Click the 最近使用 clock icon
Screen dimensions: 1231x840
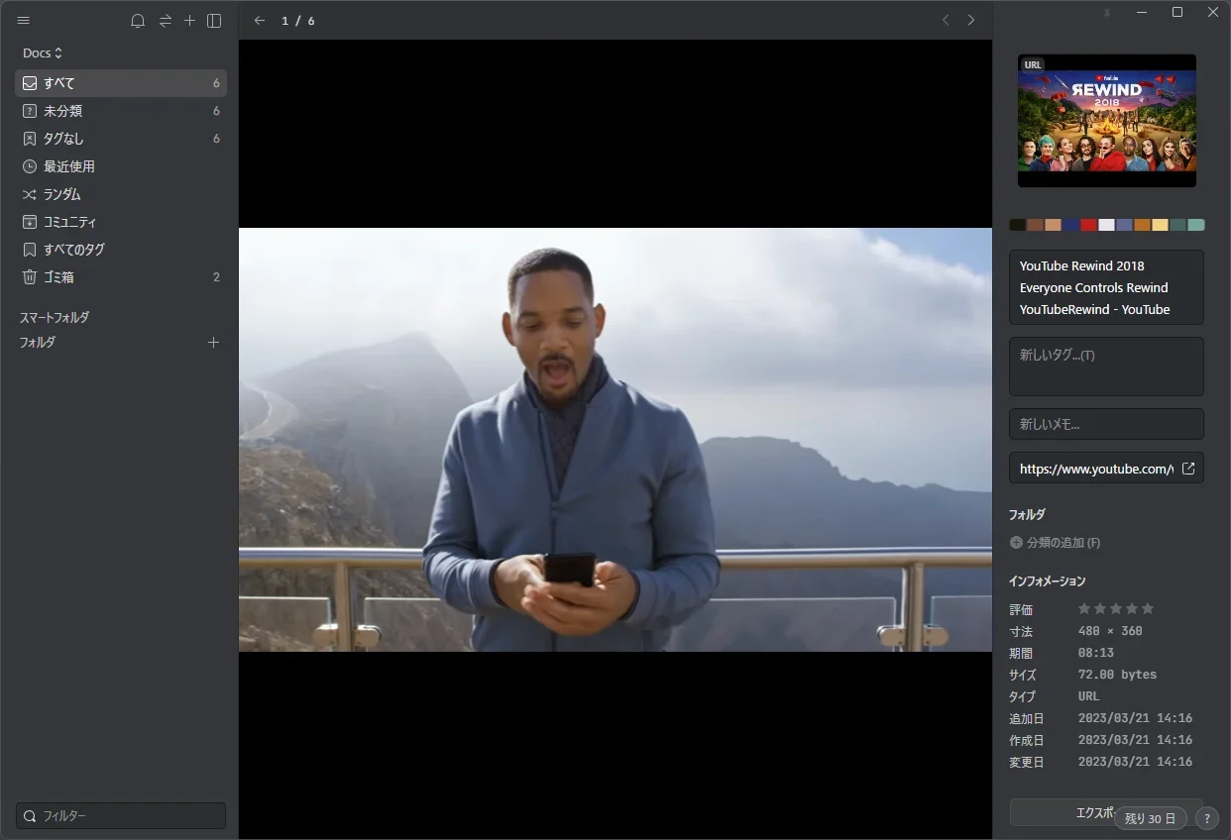click(30, 166)
